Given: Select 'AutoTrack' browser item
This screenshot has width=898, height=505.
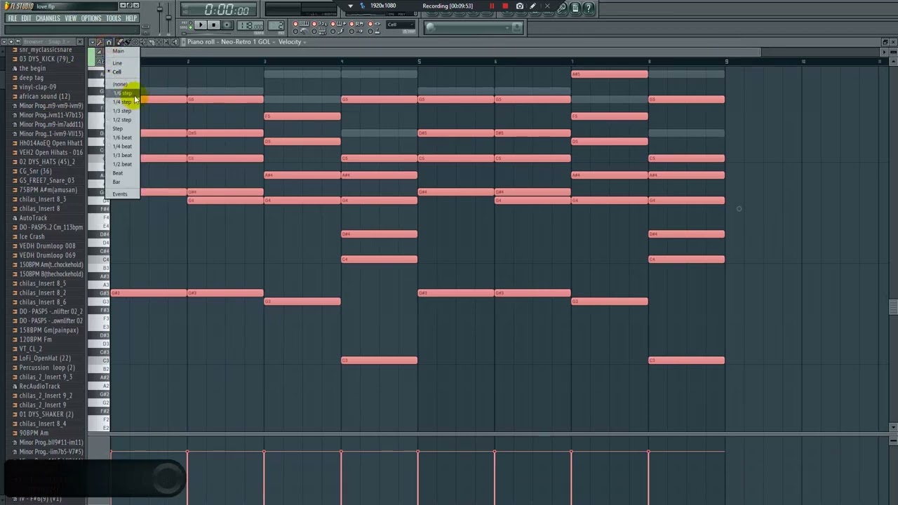Looking at the screenshot, I should click(x=33, y=218).
